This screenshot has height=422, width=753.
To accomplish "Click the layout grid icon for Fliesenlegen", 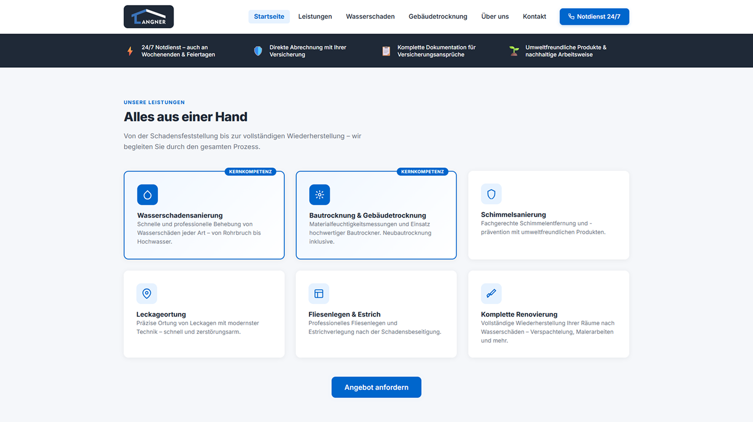I will point(319,294).
